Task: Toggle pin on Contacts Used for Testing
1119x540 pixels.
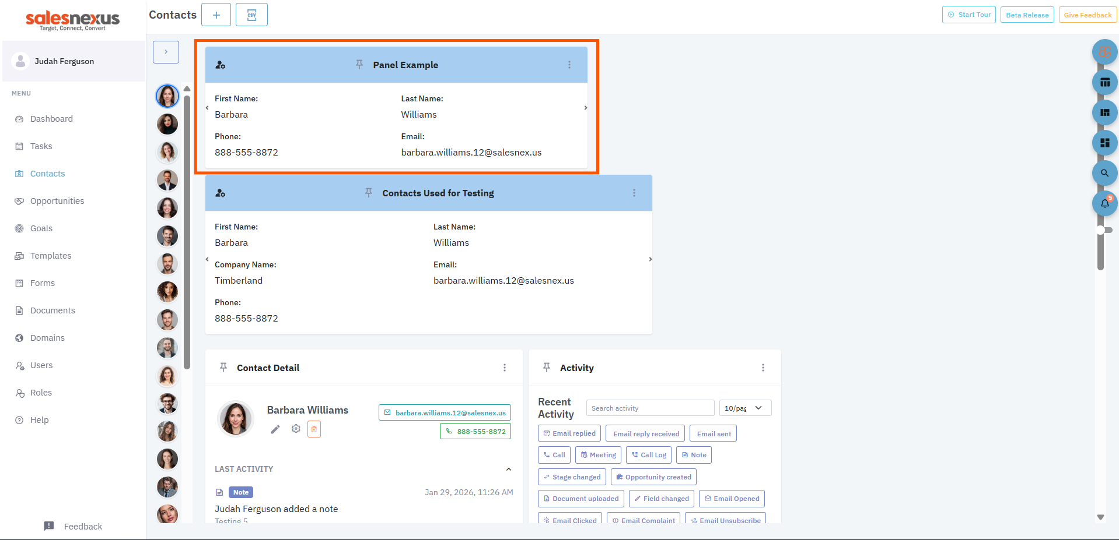Action: tap(369, 193)
